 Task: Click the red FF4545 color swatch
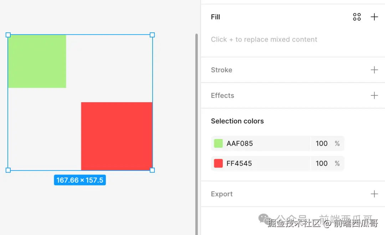pos(218,163)
